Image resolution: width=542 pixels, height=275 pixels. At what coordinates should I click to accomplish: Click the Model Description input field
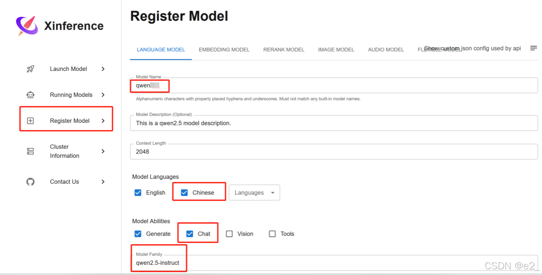334,123
